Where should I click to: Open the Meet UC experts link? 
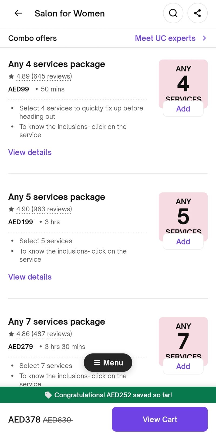pos(165,38)
